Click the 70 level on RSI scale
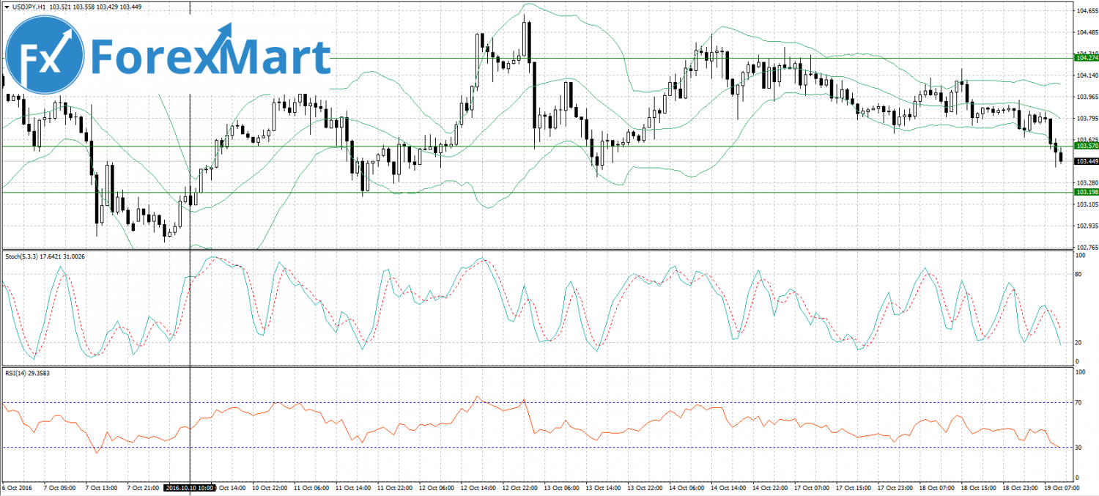1099x496 pixels. (1078, 402)
